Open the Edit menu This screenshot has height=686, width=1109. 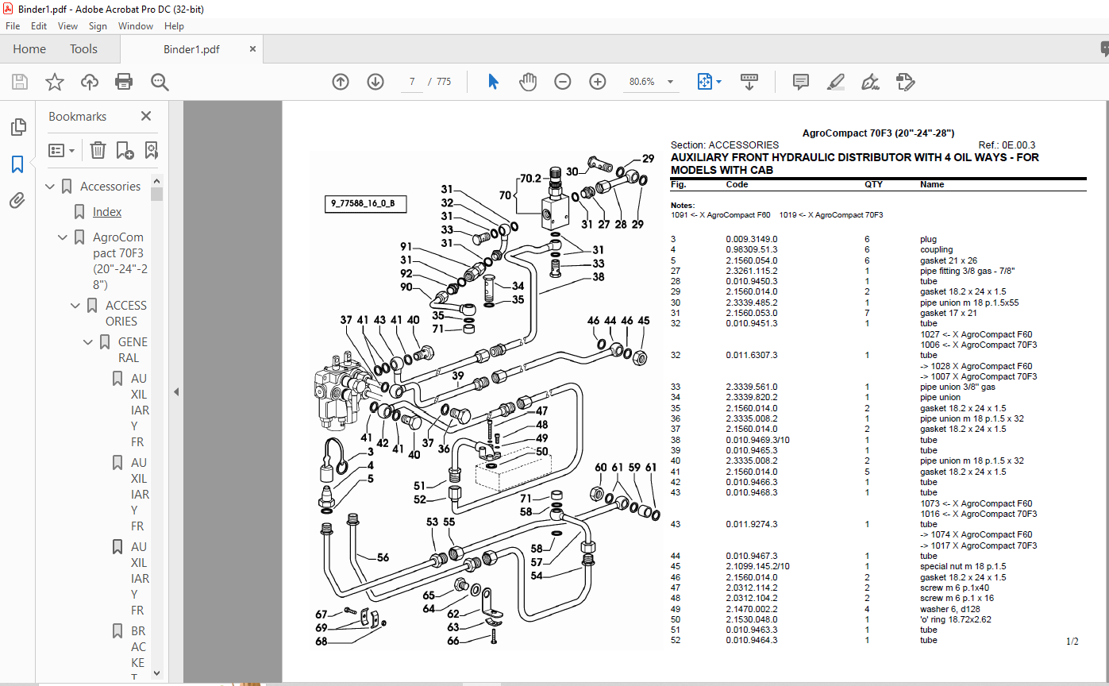[x=39, y=26]
